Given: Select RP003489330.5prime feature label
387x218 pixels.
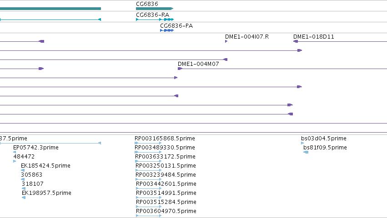Looking at the screenshot, I should 165,148.
